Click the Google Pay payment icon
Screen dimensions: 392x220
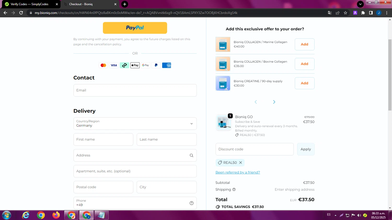[x=146, y=65]
